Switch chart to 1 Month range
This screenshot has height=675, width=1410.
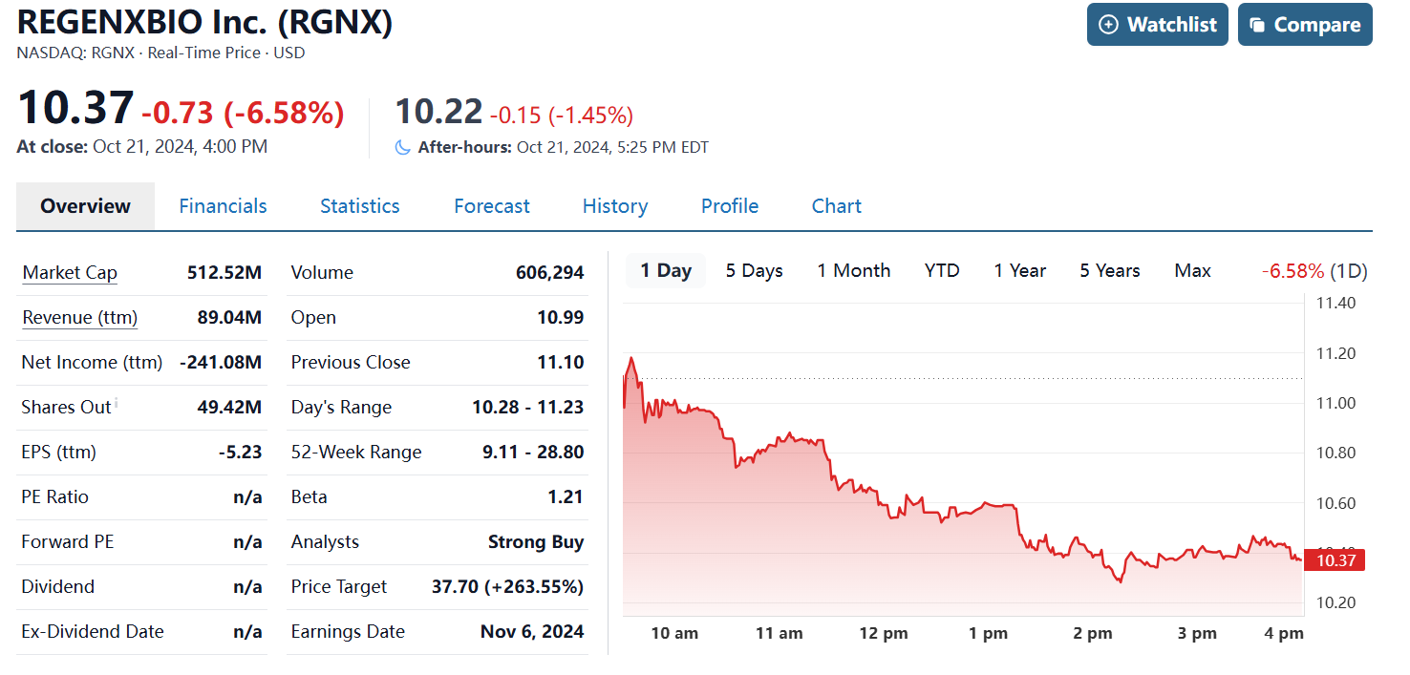tap(853, 271)
